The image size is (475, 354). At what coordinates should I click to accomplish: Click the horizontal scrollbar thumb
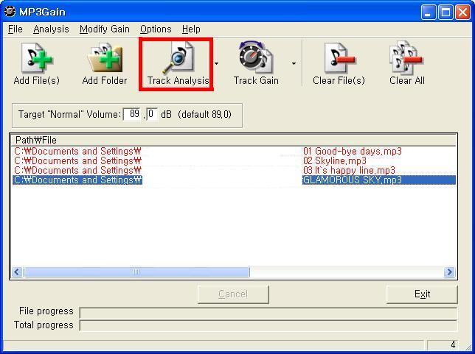point(136,272)
